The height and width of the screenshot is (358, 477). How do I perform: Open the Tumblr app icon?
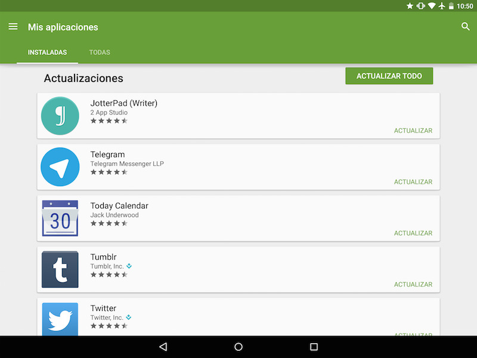(x=60, y=270)
